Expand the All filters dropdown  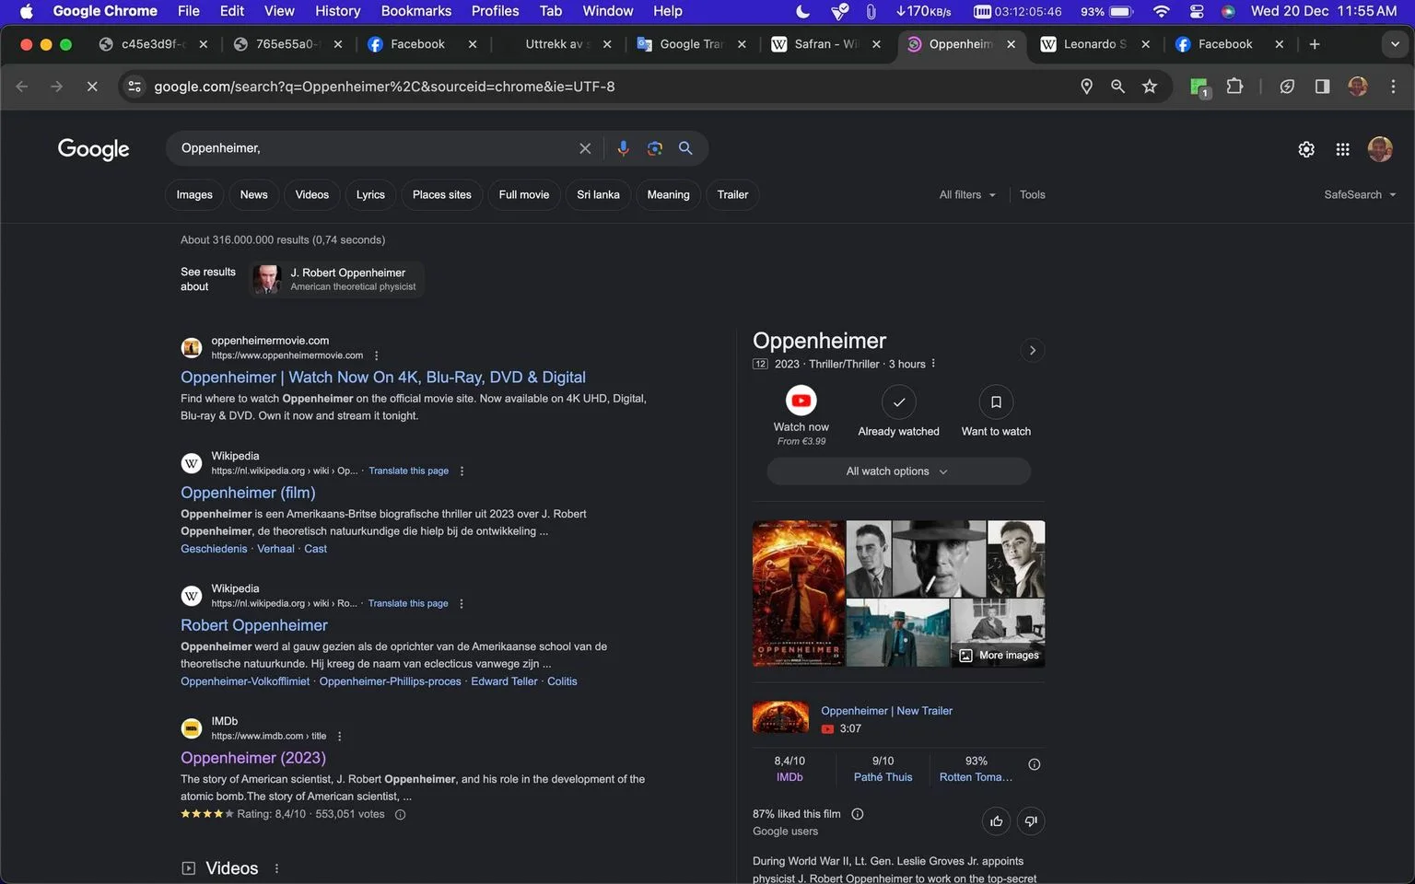tap(967, 195)
